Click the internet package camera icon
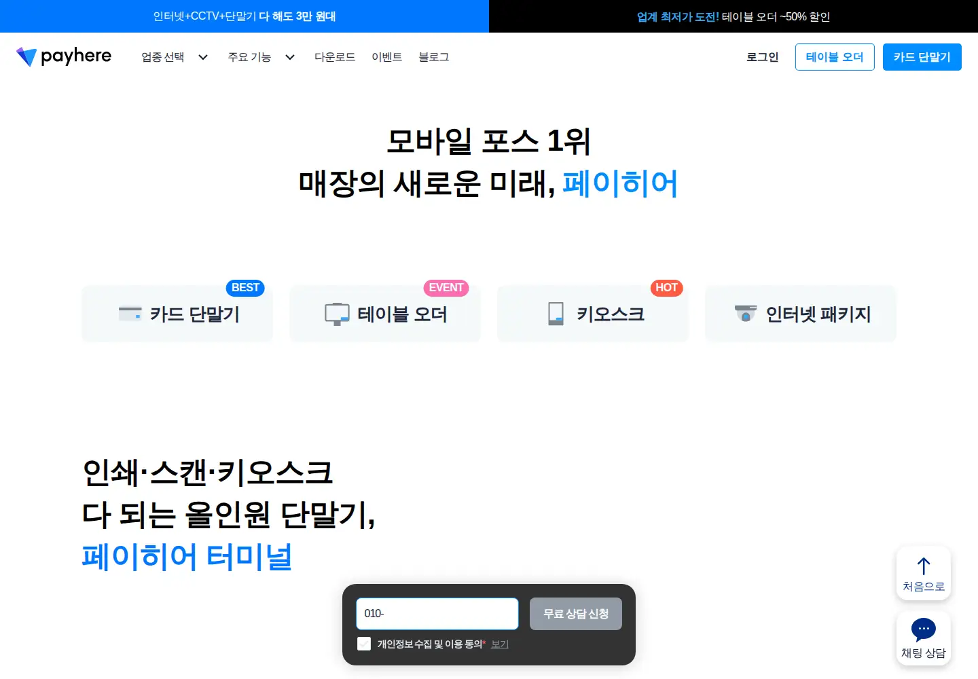 coord(746,313)
